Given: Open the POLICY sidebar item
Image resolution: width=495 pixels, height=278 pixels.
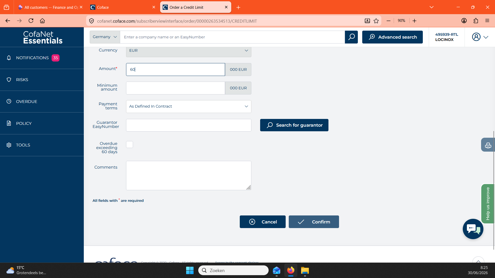Looking at the screenshot, I should click(x=42, y=123).
